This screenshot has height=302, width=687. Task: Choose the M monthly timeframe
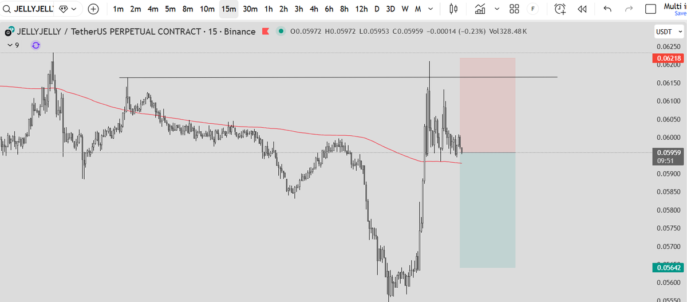tap(418, 9)
